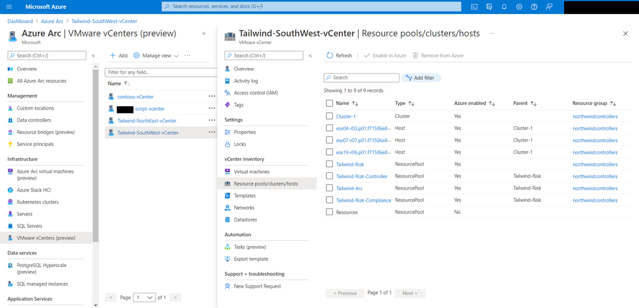This screenshot has height=308, width=639.
Task: Expand the Manage view dropdown
Action: tap(156, 56)
